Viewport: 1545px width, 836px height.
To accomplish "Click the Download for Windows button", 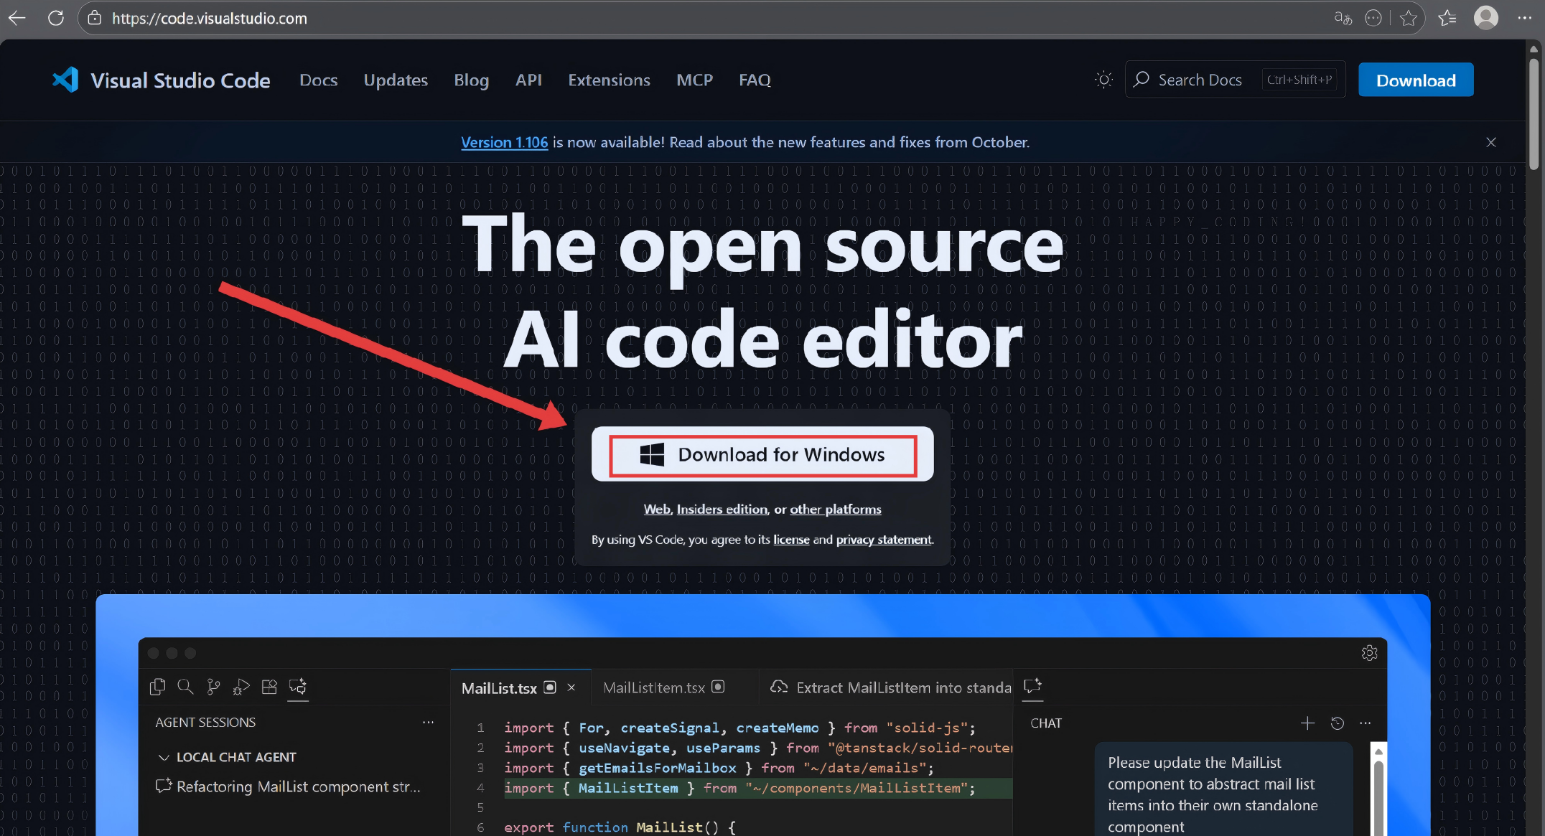I will [762, 454].
